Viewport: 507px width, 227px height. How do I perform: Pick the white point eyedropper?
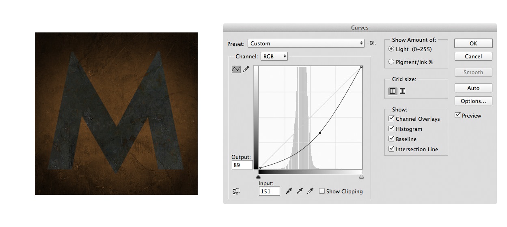(311, 191)
